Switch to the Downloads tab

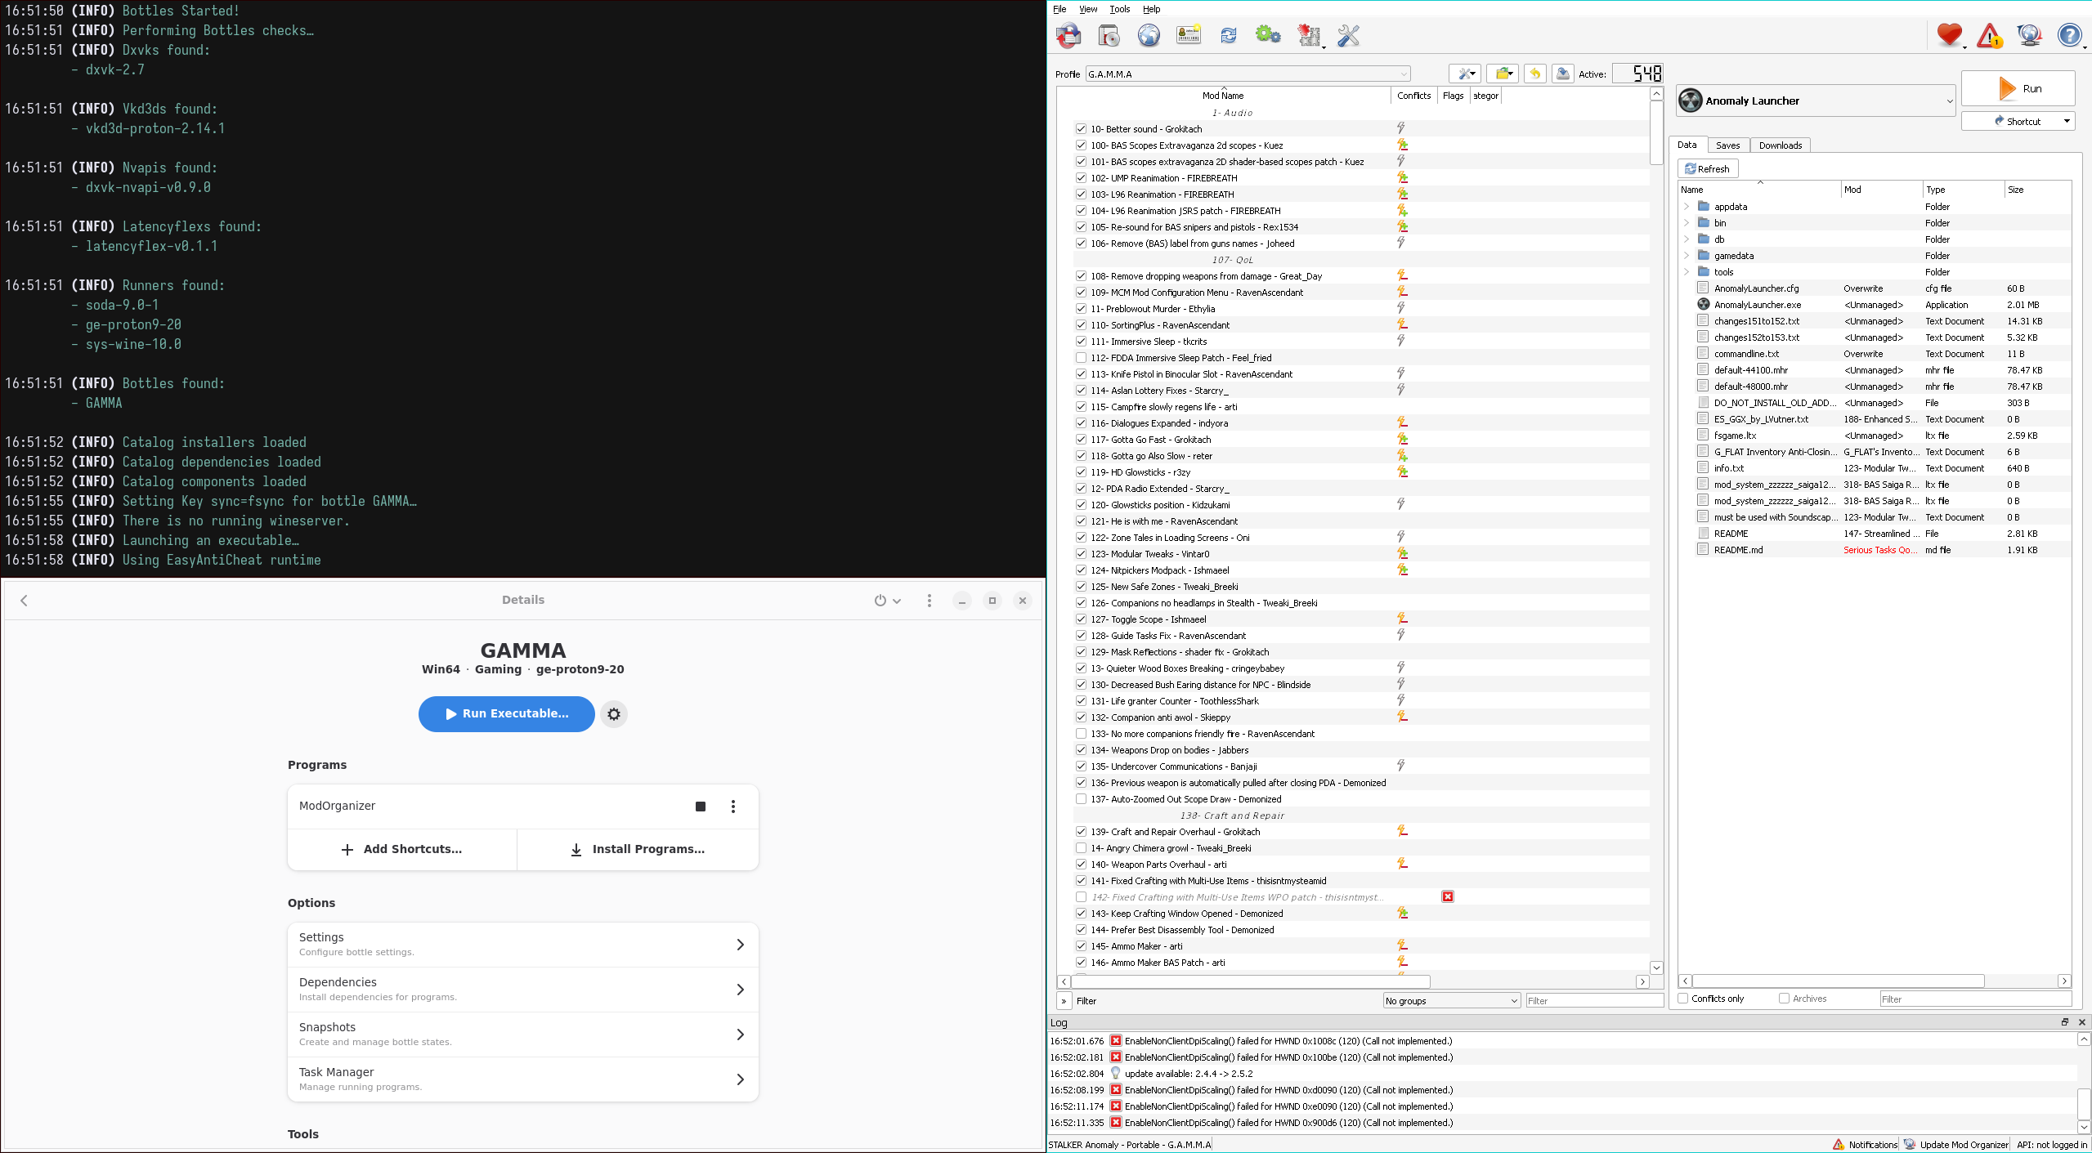pos(1780,145)
